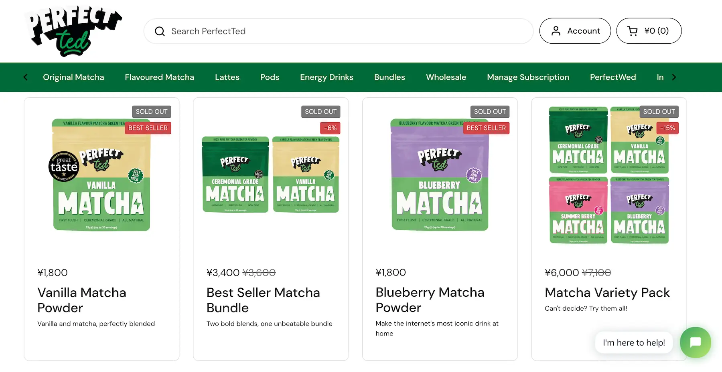Click 'Vanilla and matcha, perfectly blended' text
The image size is (722, 372).
[96, 324]
